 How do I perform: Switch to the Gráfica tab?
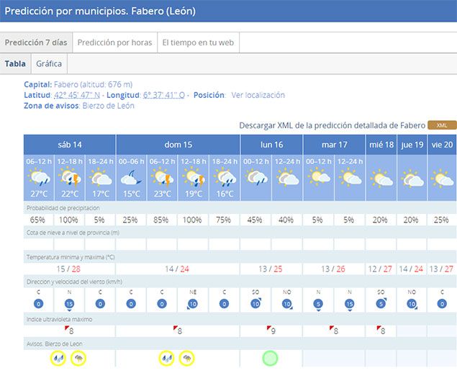(49, 63)
